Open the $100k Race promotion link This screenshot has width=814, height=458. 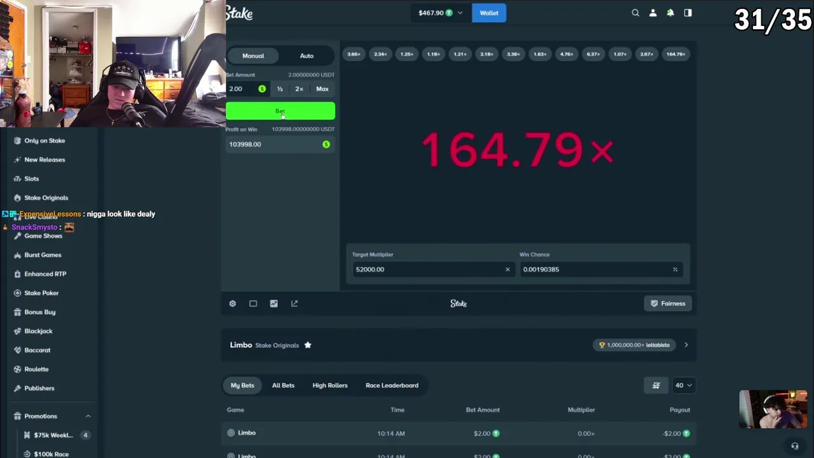tap(51, 454)
